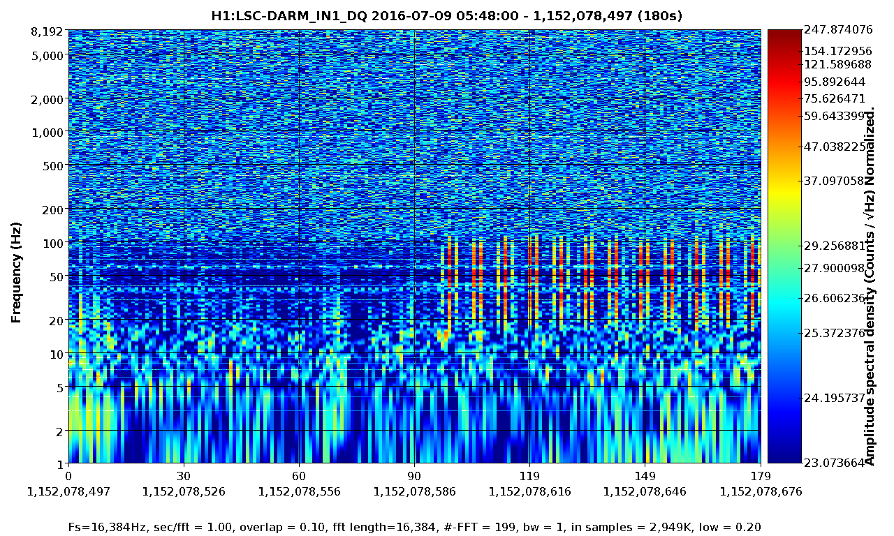
Task: Click GPS time label 1,152,078,526
Action: click(184, 491)
